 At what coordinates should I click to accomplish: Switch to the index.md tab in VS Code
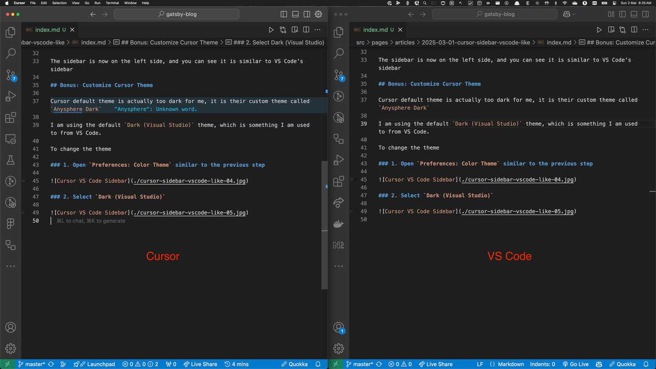pyautogui.click(x=378, y=30)
